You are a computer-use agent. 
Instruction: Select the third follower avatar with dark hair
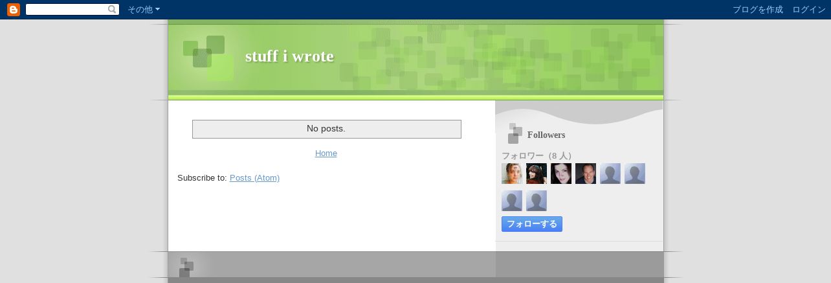tap(561, 174)
